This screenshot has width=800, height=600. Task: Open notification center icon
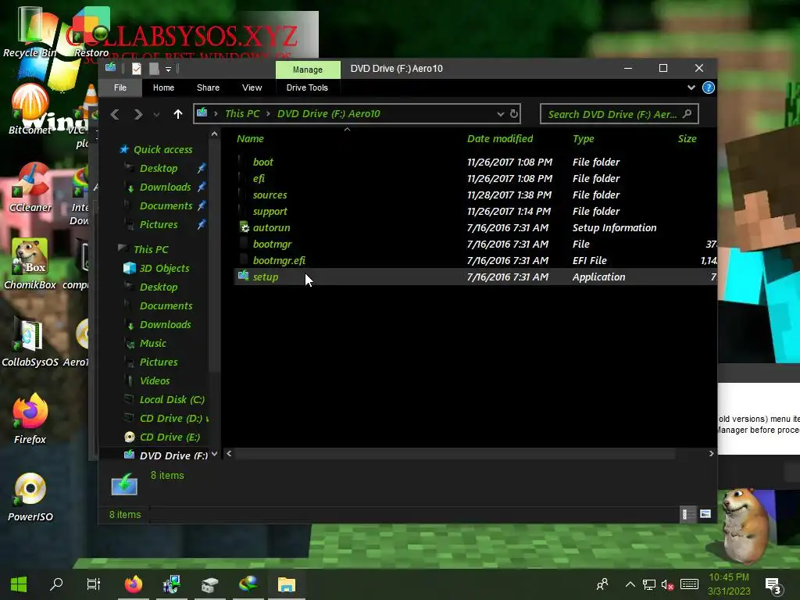coord(773,586)
